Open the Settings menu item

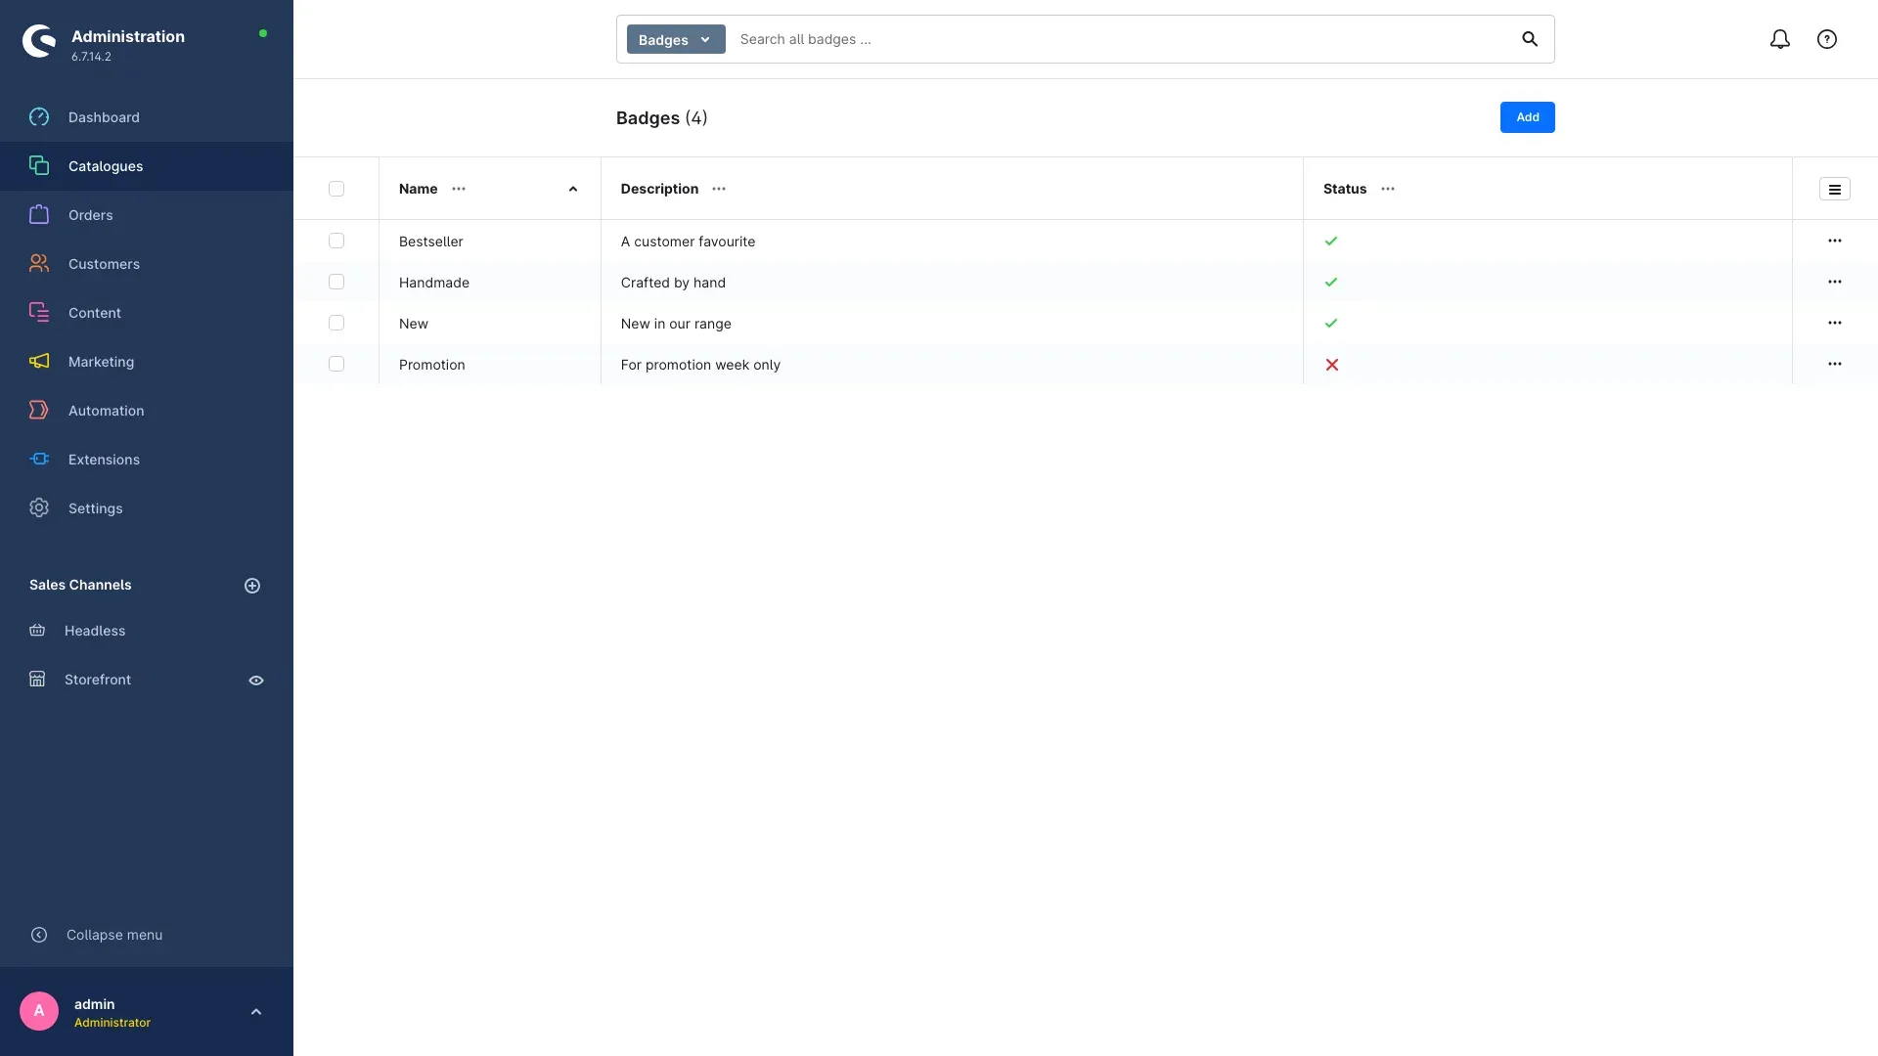(147, 508)
